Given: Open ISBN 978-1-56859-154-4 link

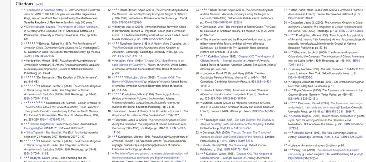Looking at the screenshot, I should click(x=157, y=39).
